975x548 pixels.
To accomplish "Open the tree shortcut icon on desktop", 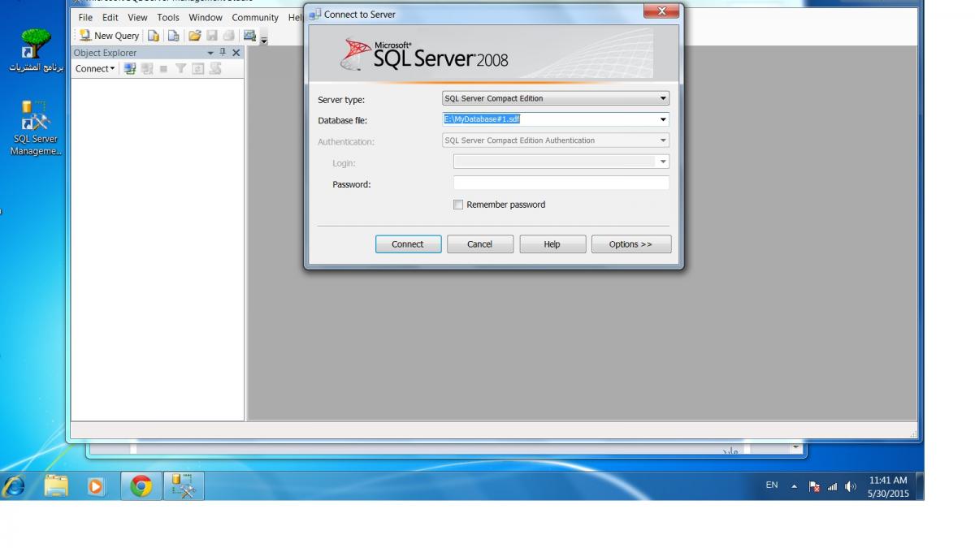I will tap(35, 50).
